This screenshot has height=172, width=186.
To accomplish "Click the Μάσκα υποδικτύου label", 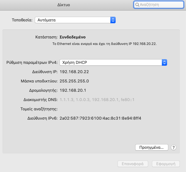I will click(x=39, y=81).
